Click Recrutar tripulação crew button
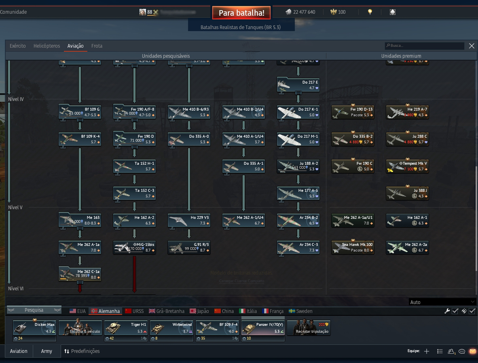The width and height of the screenshot is (478, 363). 309,328
